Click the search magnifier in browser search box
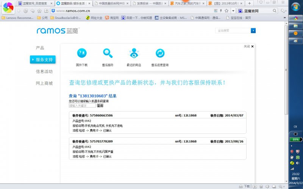The height and width of the screenshot is (189, 303). 274,11
